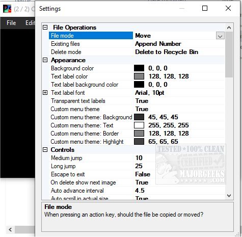Viewport: 242px width, 237px height.
Task: Click the 65, 65, 65 Highlight color value
Action: (163, 142)
